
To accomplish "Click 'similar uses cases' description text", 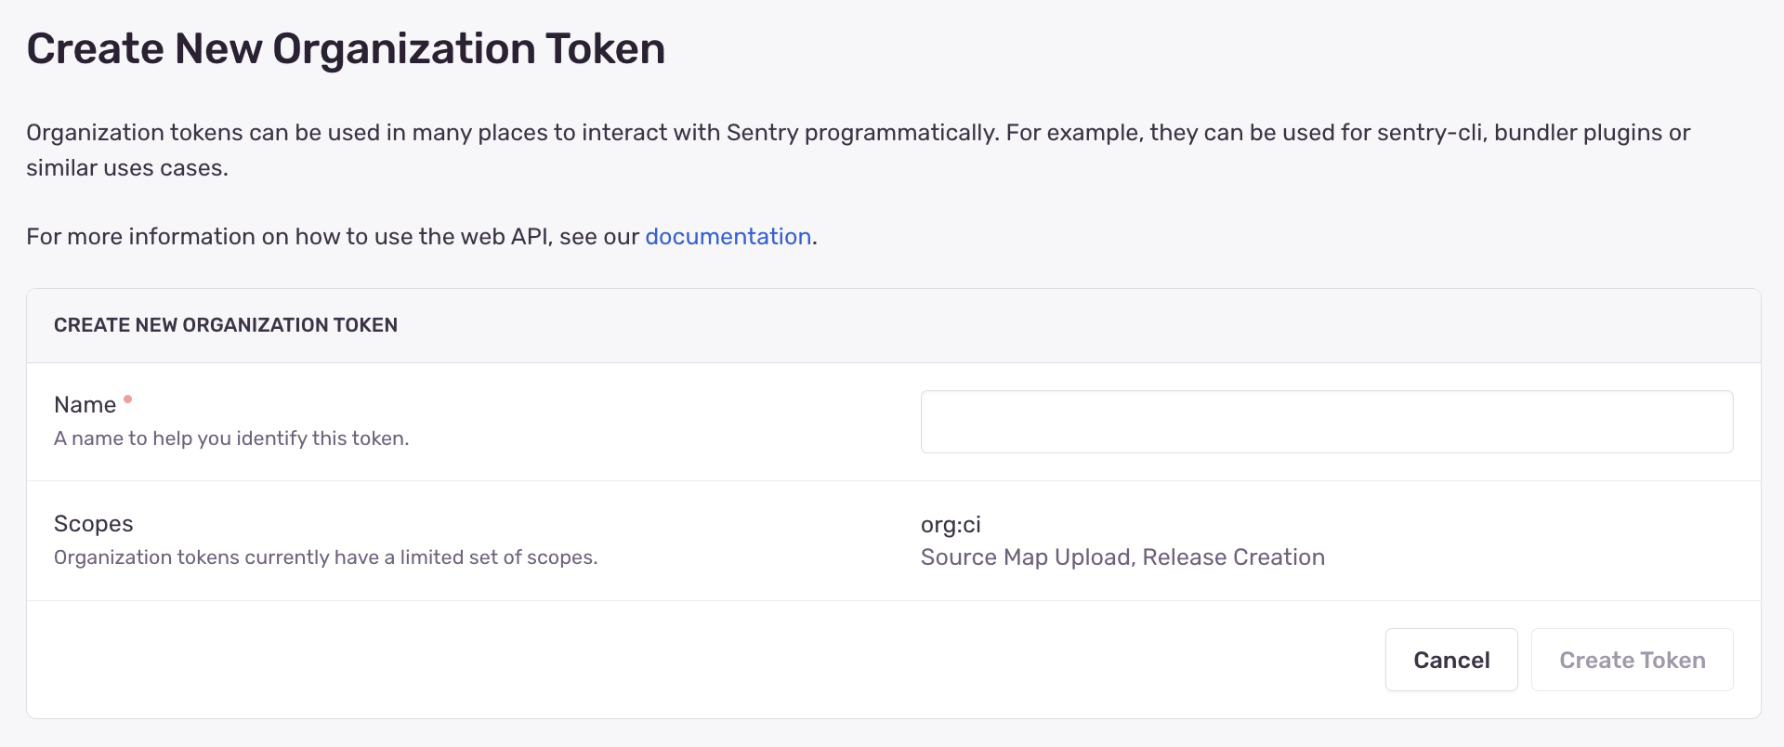I will (126, 168).
